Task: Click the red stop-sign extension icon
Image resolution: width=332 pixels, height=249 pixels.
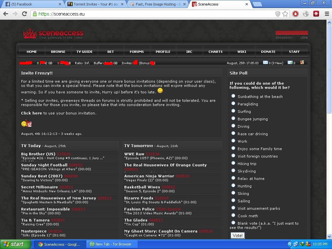Action: [295, 14]
